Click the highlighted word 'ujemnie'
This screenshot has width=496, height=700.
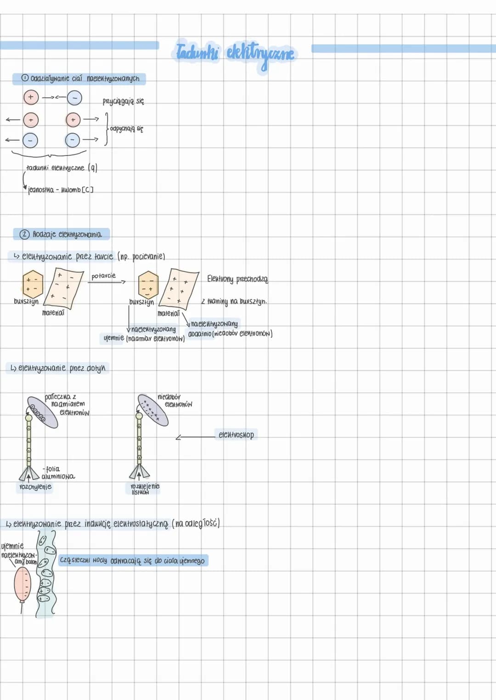[113, 338]
